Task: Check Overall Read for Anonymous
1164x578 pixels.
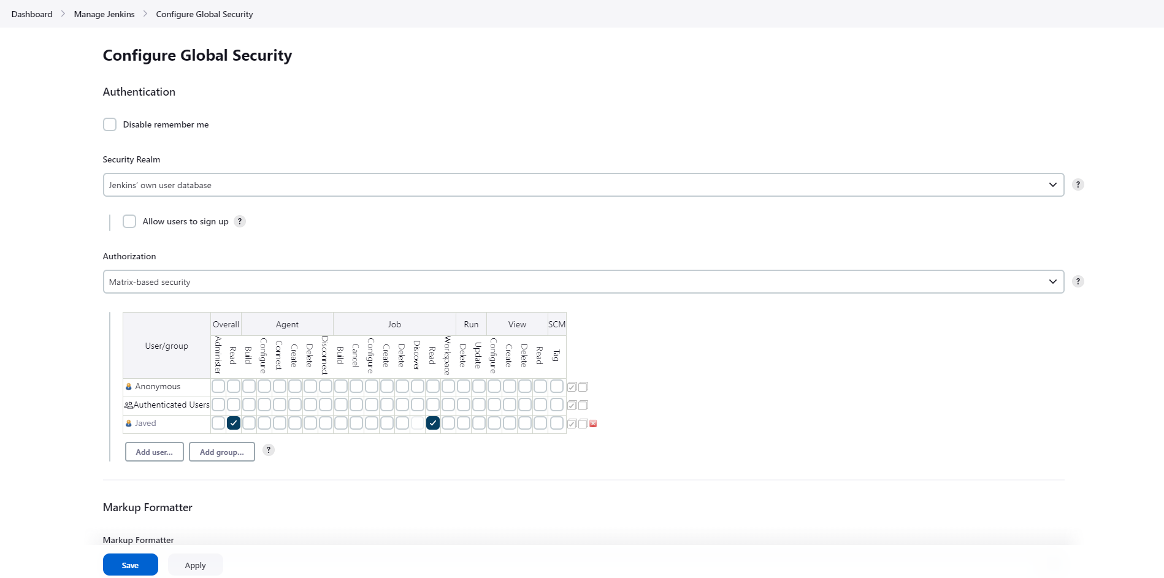Action: (234, 386)
